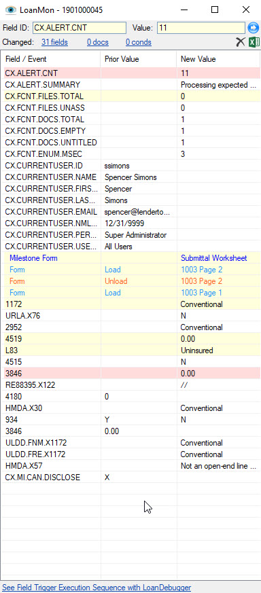
Task: Click the New Value column header
Action: click(218, 59)
